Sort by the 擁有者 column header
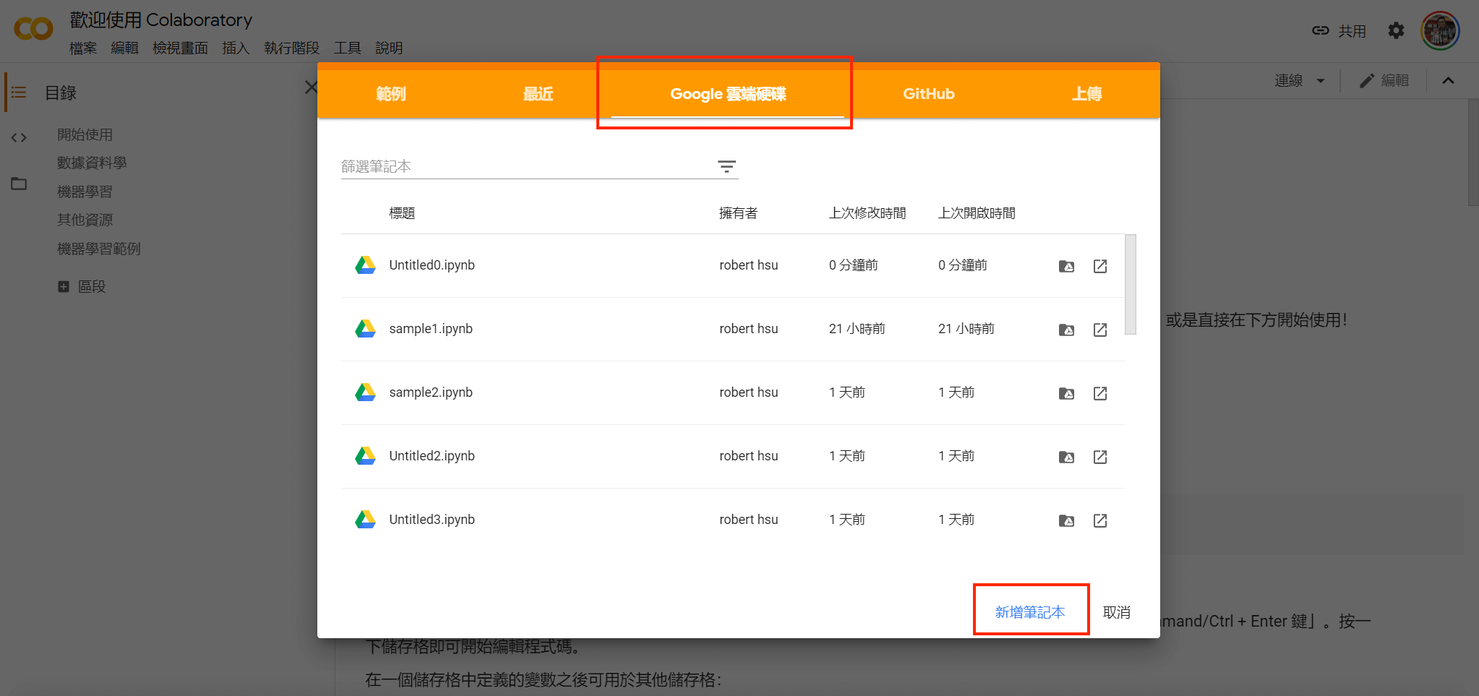 click(738, 213)
